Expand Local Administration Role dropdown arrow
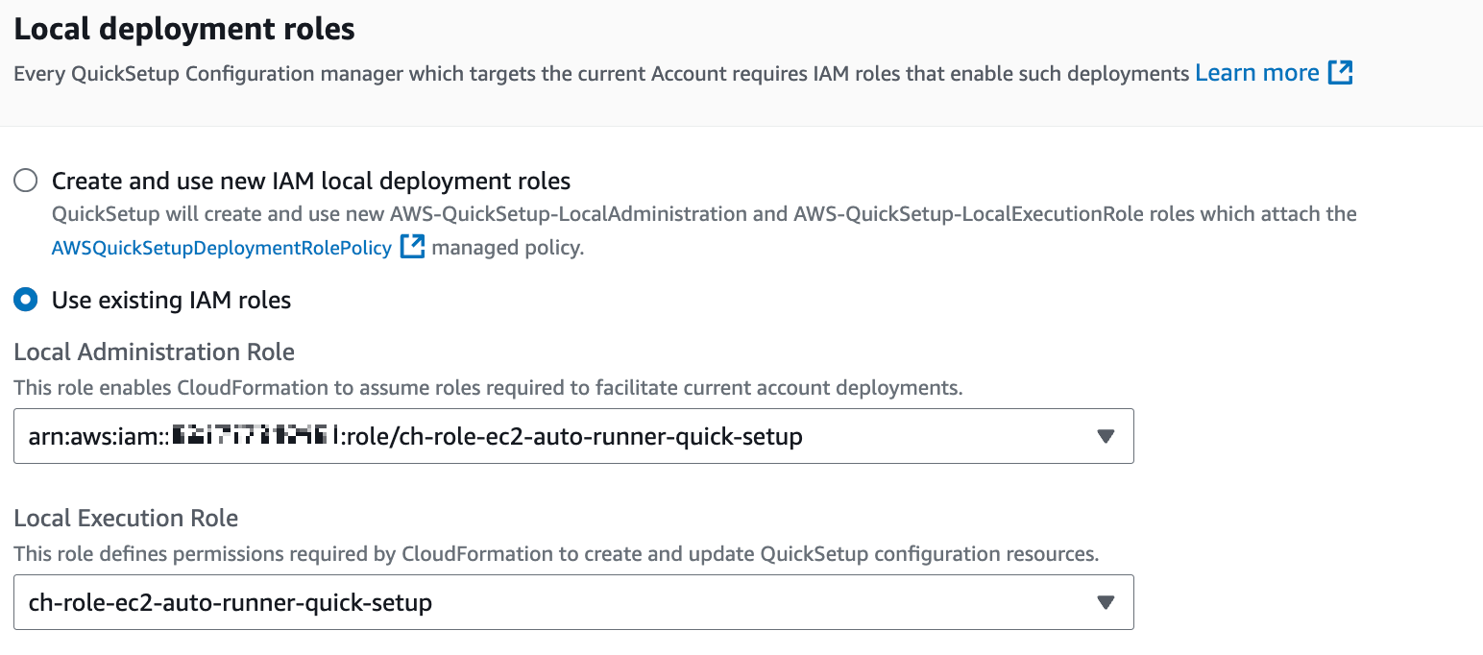The image size is (1483, 655). point(1106,437)
